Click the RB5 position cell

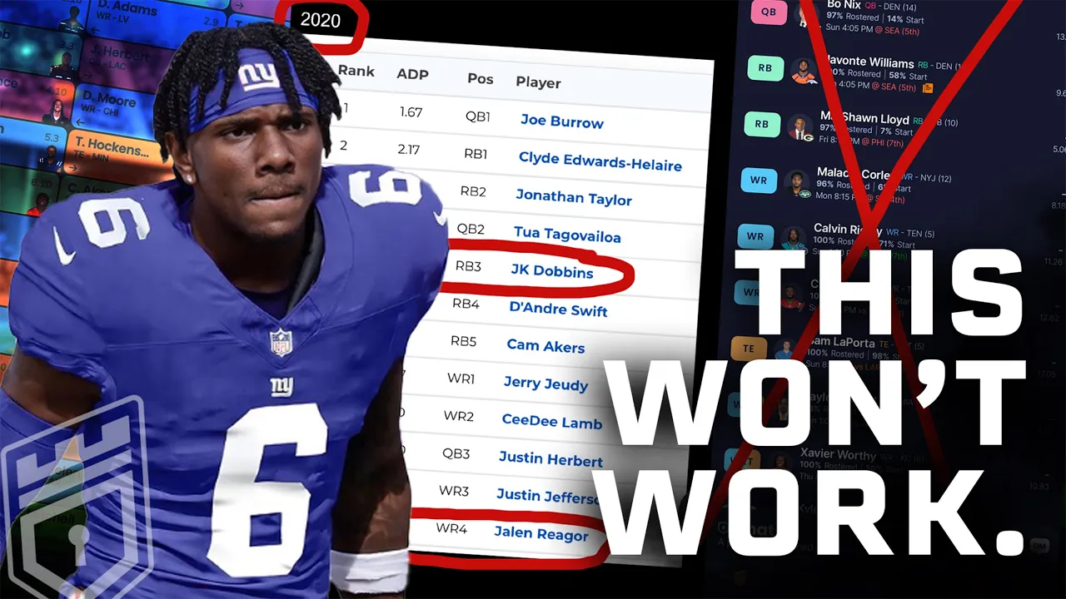pyautogui.click(x=463, y=341)
